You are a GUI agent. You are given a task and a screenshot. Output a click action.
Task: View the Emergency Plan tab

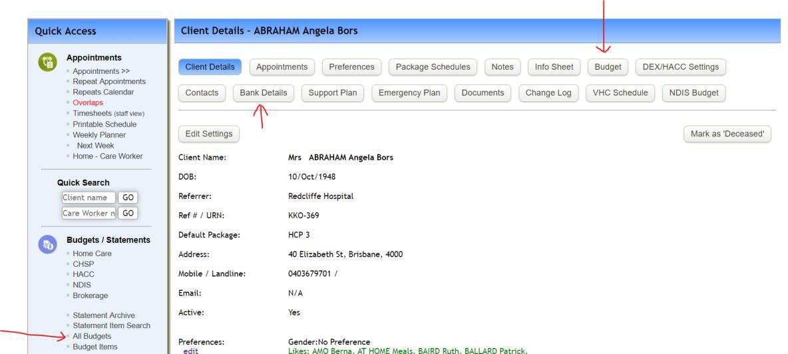point(409,92)
